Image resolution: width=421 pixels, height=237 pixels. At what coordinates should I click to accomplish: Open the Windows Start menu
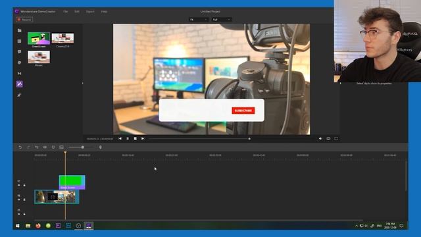18,226
